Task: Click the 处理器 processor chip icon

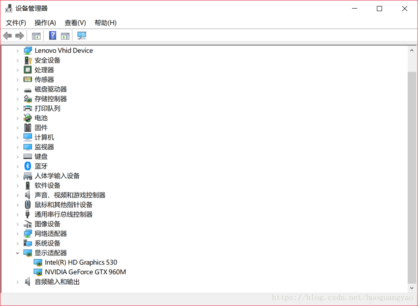Action: click(x=28, y=70)
